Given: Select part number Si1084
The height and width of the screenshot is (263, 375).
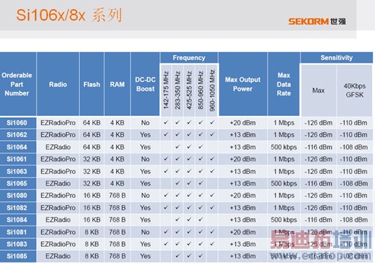Looking at the screenshot, I should (x=17, y=220).
